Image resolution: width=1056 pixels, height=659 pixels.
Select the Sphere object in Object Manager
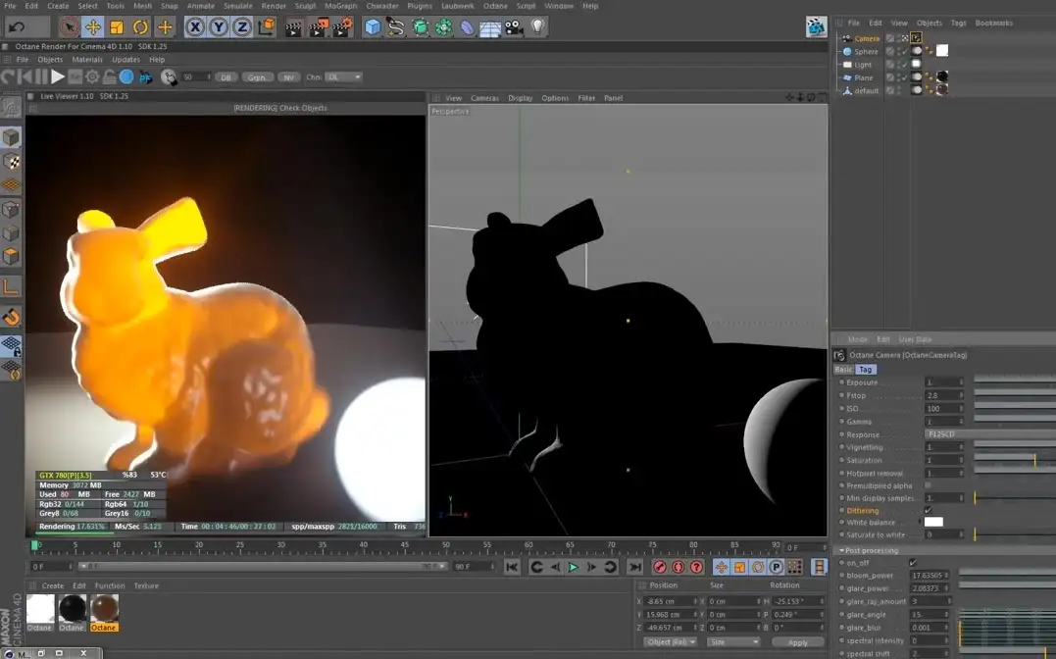tap(866, 52)
